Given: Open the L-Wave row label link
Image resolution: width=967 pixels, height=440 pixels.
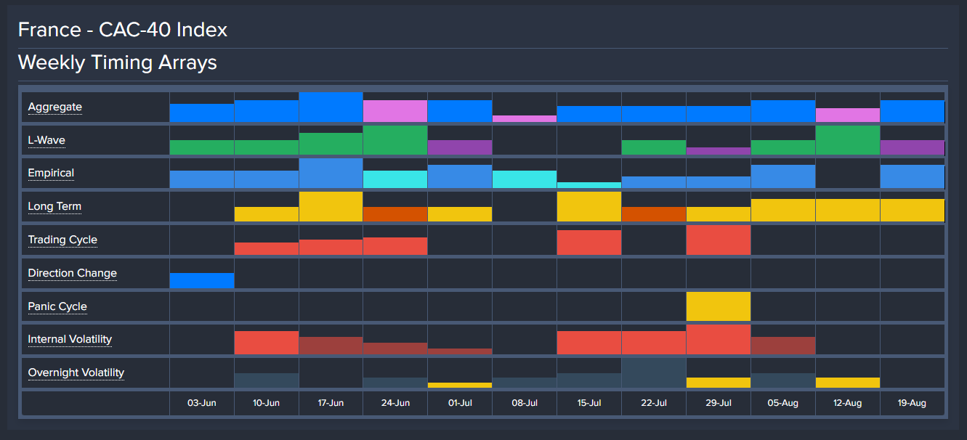Looking at the screenshot, I should click(46, 140).
